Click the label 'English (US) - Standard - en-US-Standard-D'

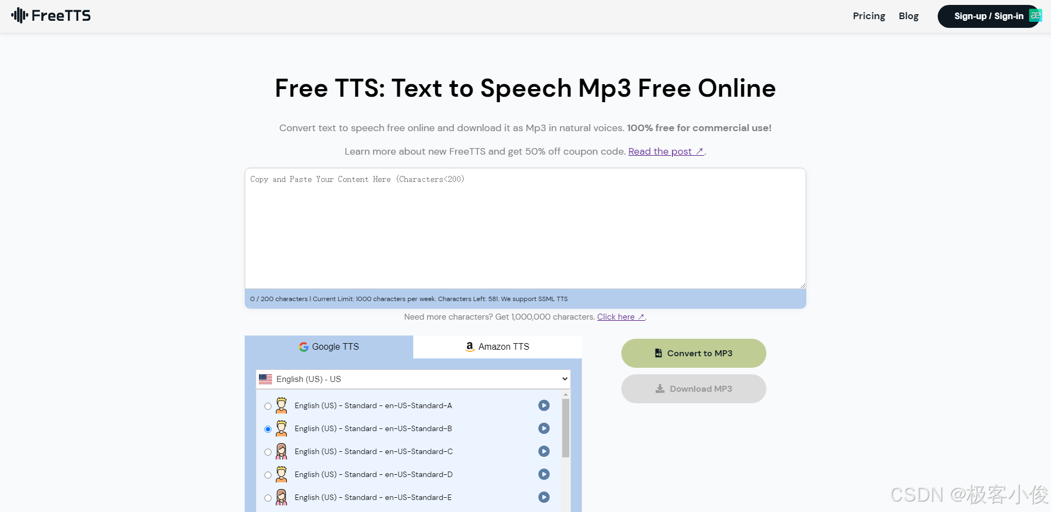(x=373, y=474)
